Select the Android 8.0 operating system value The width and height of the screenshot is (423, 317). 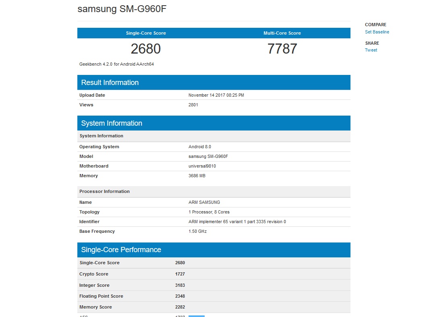(x=200, y=147)
